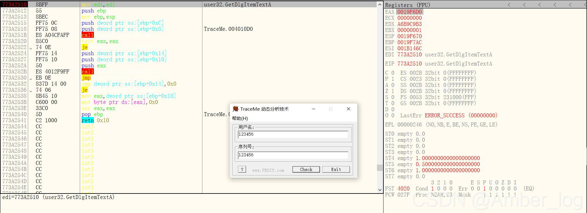Screen dimensions: 587x213
Task: Click the Check button
Action: pyautogui.click(x=306, y=169)
